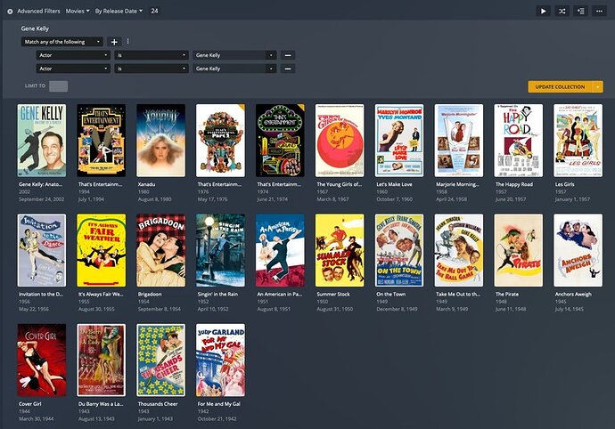This screenshot has height=429, width=615.
Task: Click the Singin' in the Rain title link
Action: 217,294
